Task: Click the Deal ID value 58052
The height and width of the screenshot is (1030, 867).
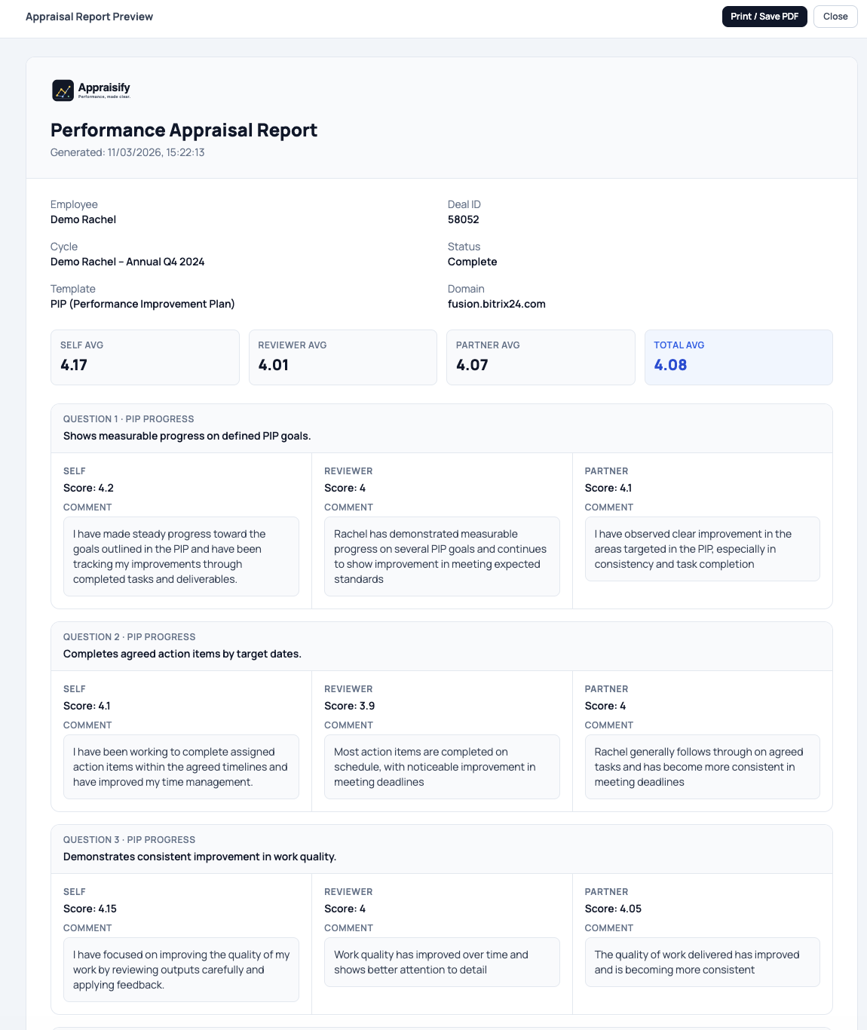Action: (463, 219)
